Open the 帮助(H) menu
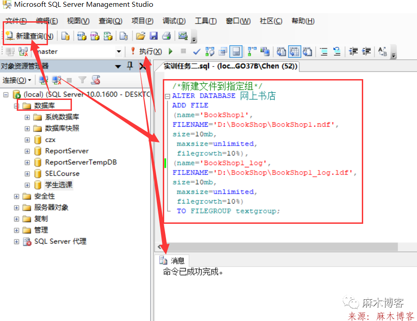The image size is (417, 321). tap(303, 21)
